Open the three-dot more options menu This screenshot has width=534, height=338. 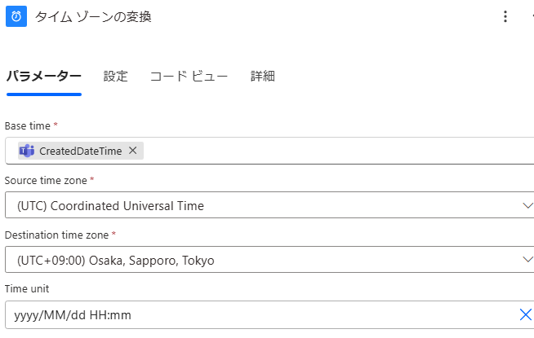[x=505, y=17]
